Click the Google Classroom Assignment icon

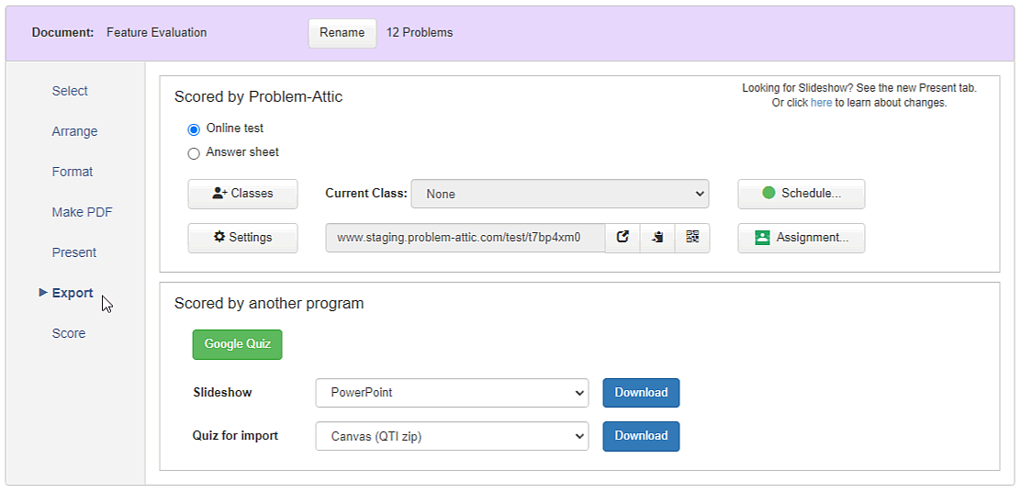762,238
